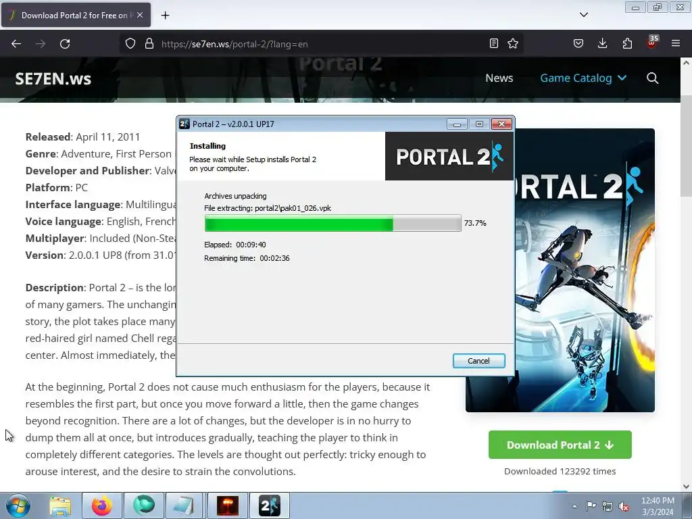Click the Elapsed 00:09:40 text
This screenshot has height=519, width=692.
pos(234,245)
